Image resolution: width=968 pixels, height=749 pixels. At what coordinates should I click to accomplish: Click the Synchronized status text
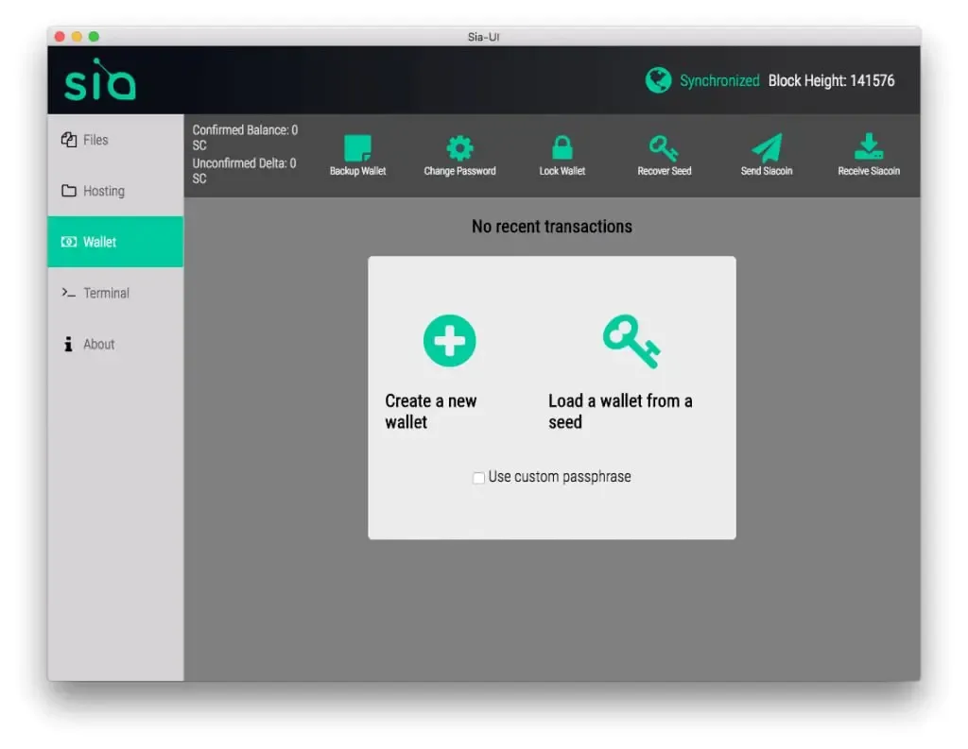click(x=719, y=81)
